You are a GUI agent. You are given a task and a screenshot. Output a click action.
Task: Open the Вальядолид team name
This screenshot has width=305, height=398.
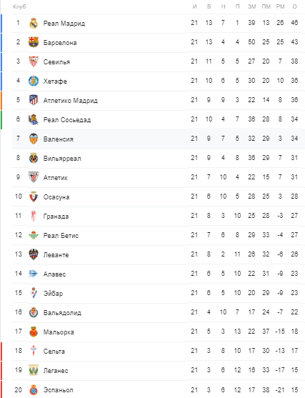tap(62, 313)
